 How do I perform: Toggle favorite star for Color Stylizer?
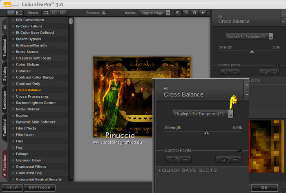13,64
